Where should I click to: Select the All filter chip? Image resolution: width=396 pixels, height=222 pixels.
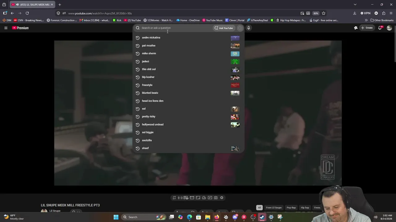pos(259,208)
